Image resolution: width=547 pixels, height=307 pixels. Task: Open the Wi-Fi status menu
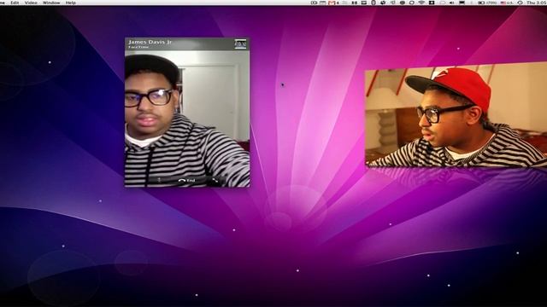[x=421, y=3]
